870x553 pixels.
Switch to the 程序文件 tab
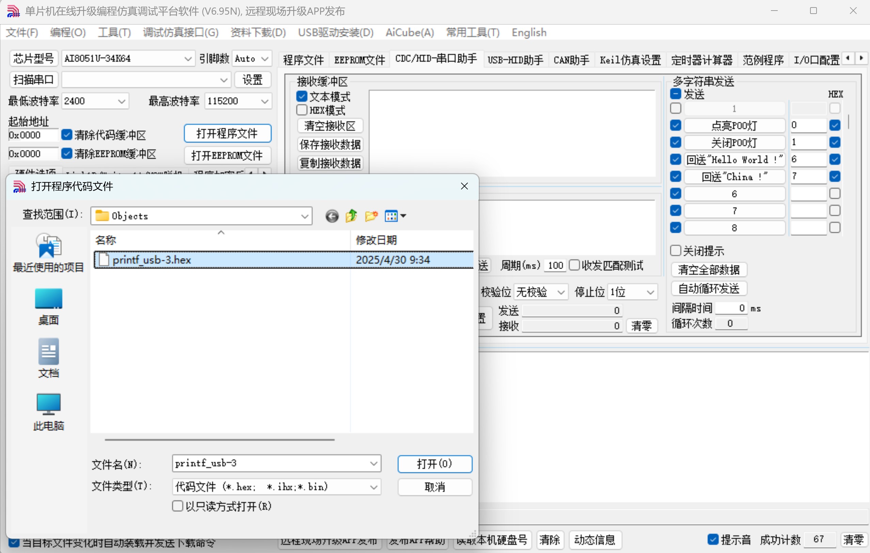point(303,60)
